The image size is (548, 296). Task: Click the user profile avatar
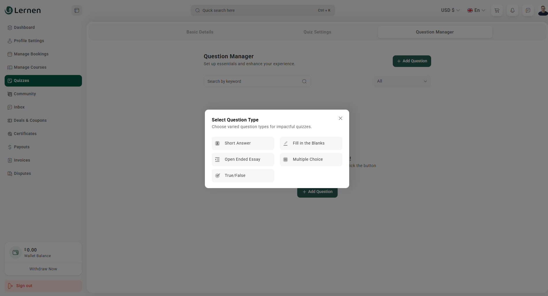click(543, 10)
